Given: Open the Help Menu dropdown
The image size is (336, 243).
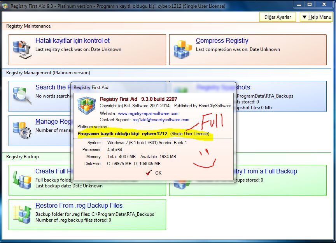Looking at the screenshot, I should (x=317, y=17).
